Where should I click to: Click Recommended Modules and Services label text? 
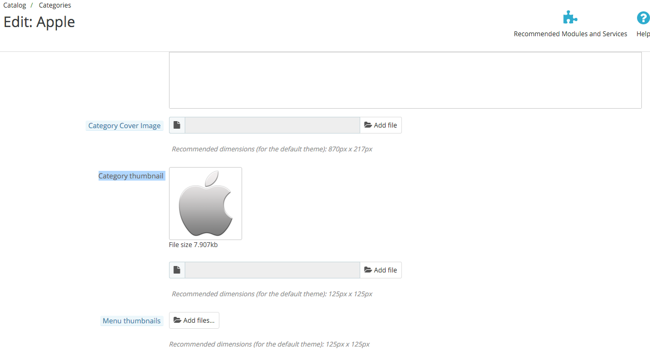tap(570, 34)
